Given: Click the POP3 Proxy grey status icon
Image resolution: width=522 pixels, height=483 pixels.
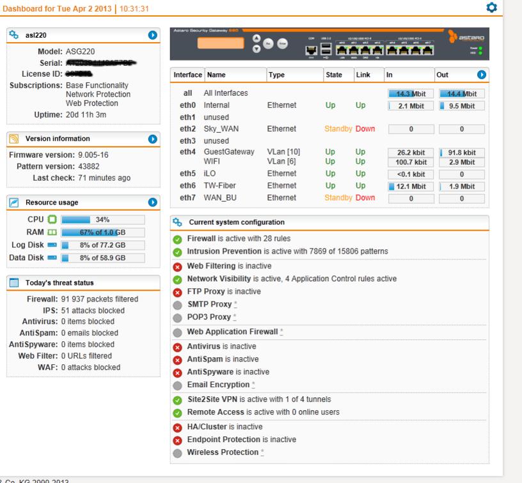Looking at the screenshot, I should point(177,318).
